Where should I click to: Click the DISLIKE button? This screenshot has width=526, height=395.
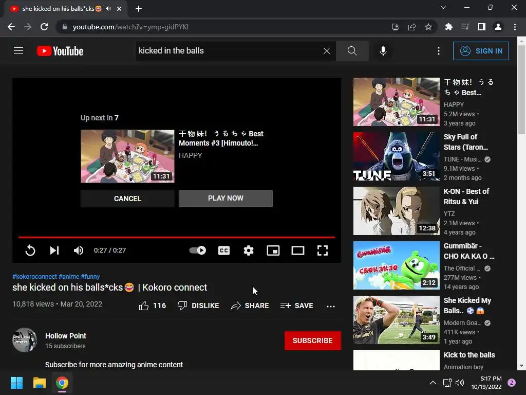point(198,306)
